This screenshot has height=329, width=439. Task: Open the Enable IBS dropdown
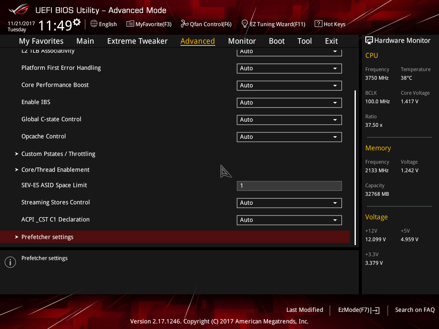tap(289, 103)
